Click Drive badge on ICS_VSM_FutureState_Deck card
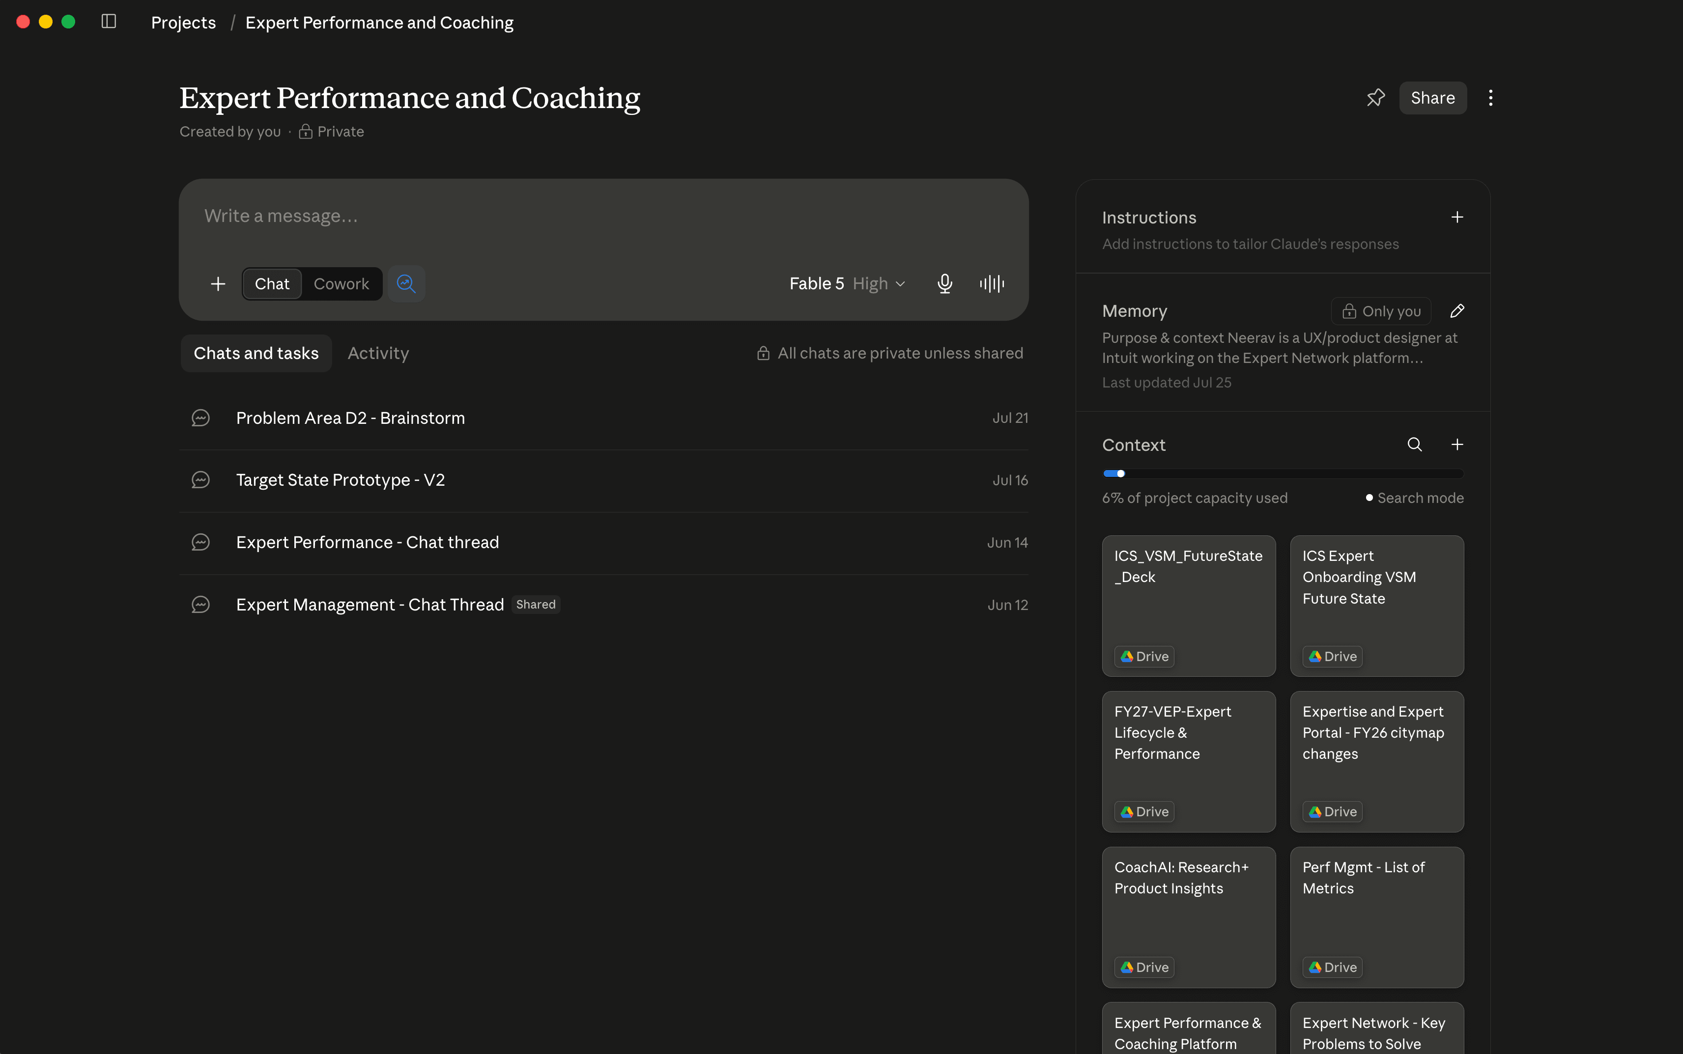1683x1054 pixels. pos(1144,657)
